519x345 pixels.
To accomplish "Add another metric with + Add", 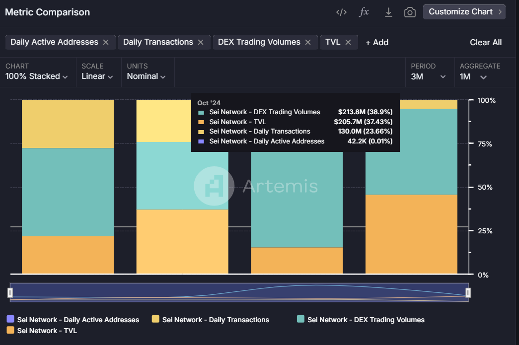I will point(377,42).
